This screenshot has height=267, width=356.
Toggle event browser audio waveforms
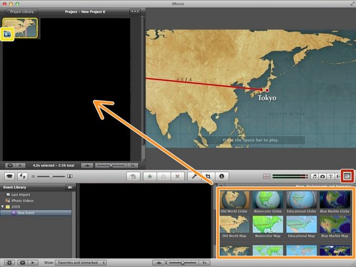tap(159, 263)
